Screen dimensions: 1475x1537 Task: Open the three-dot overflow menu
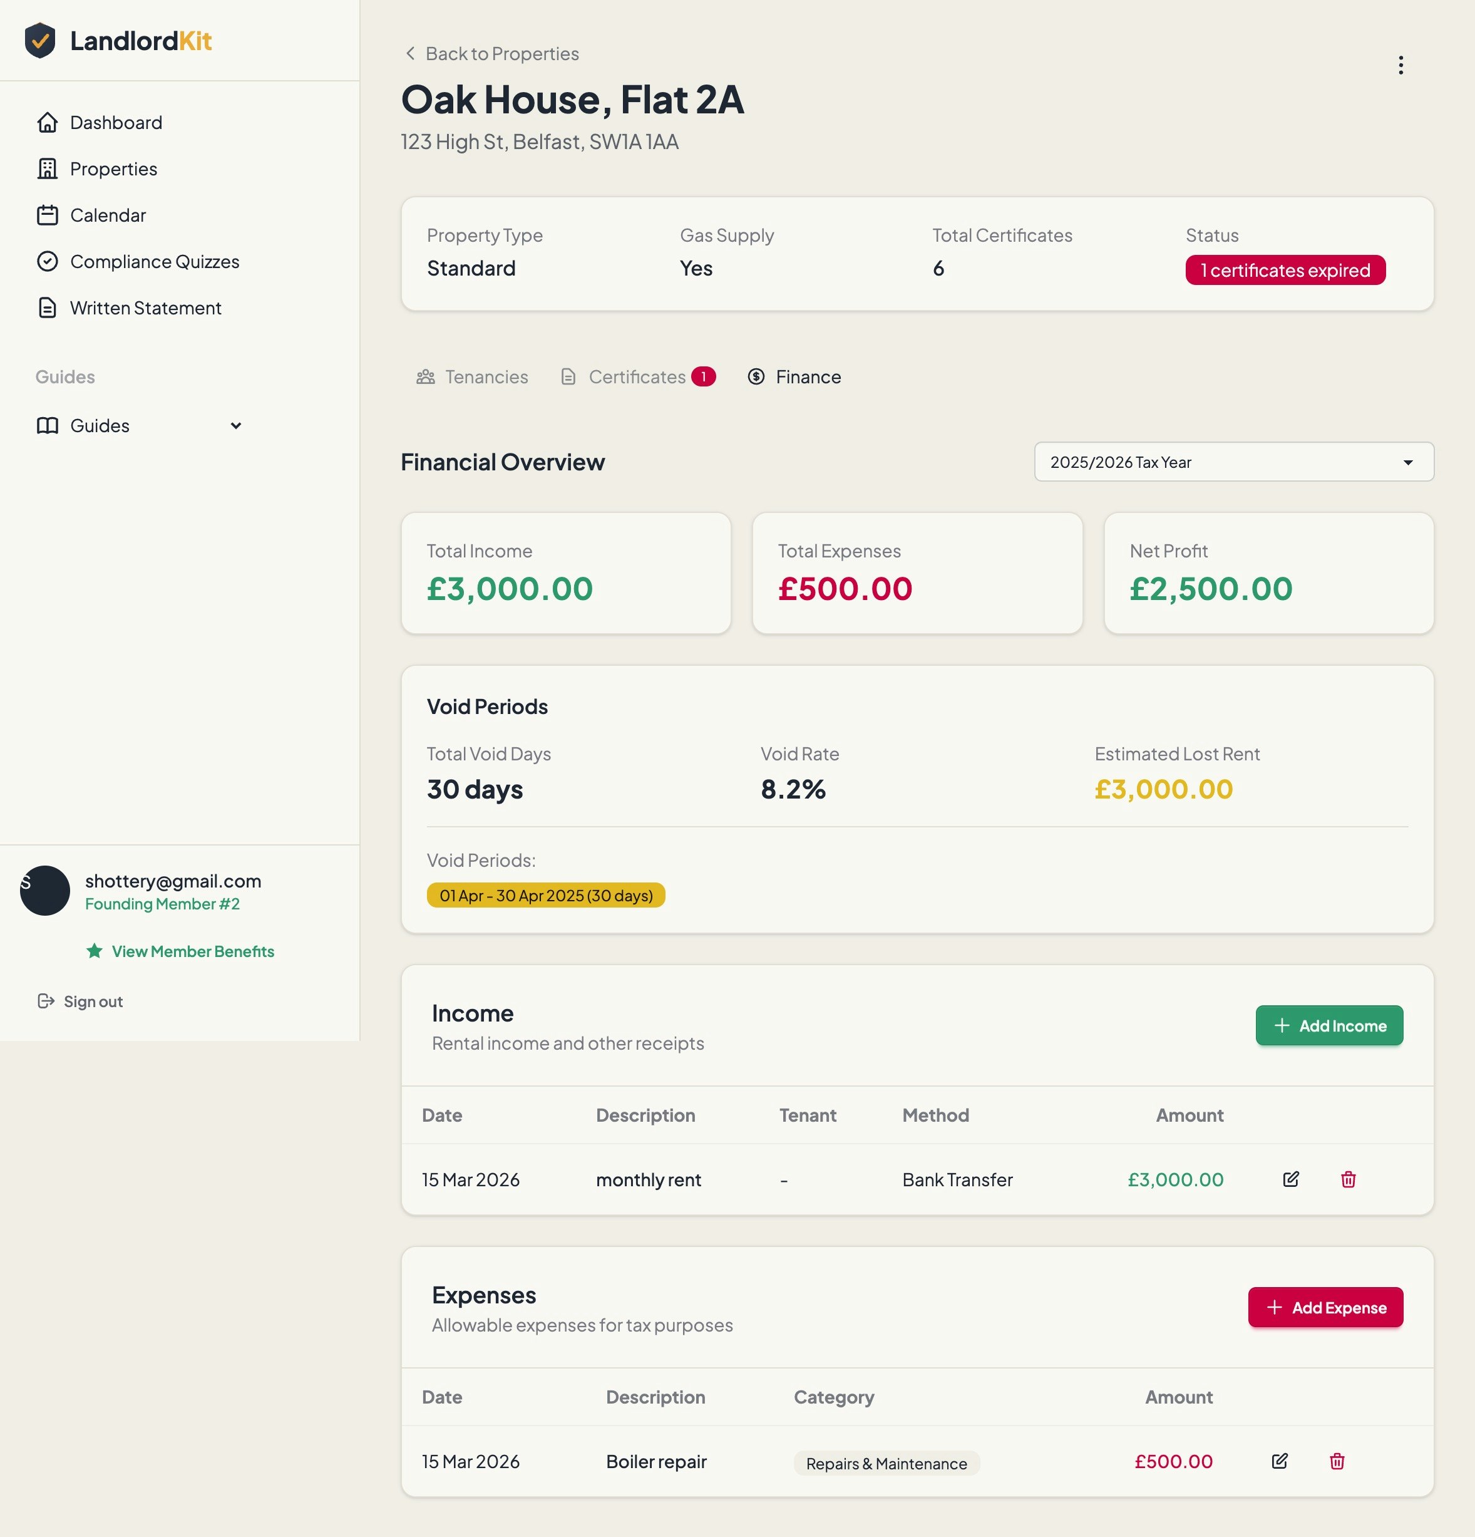[1400, 65]
